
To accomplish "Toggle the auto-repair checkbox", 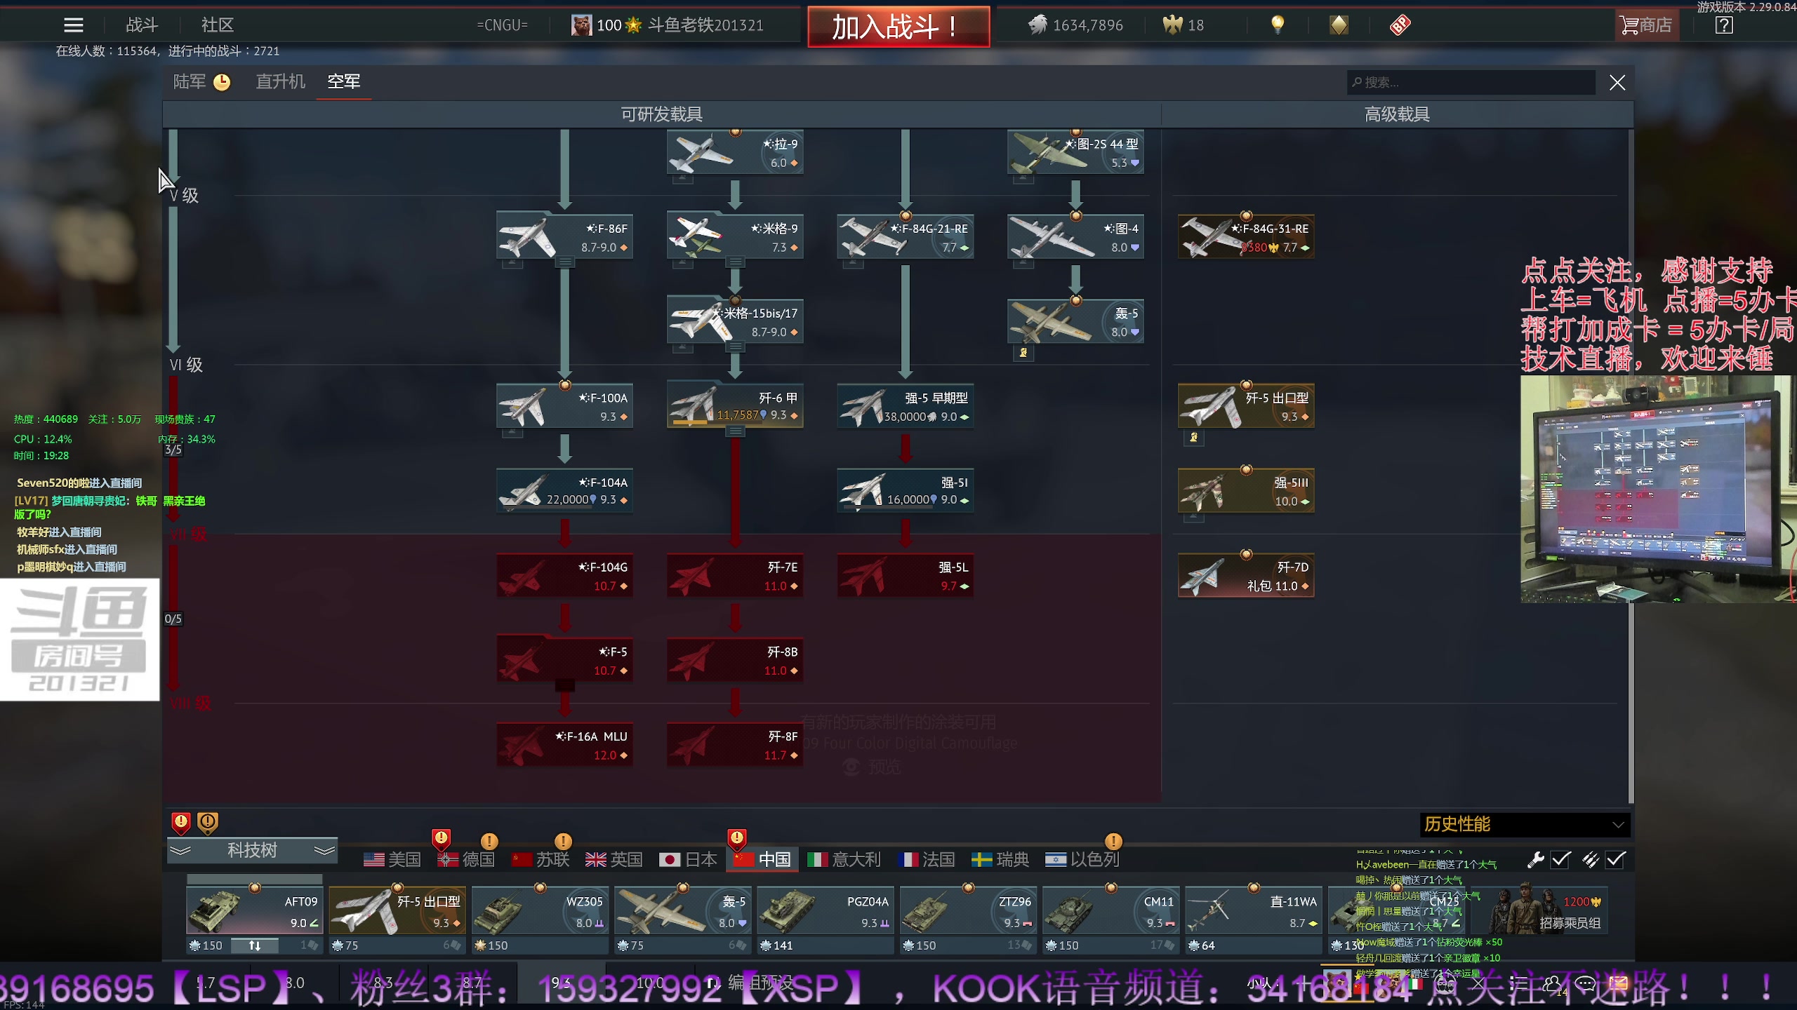I will [1560, 860].
